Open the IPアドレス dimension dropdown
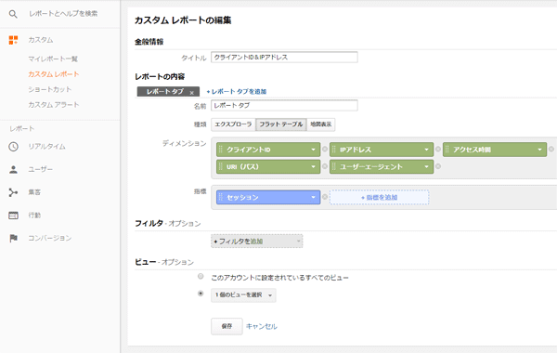The image size is (557, 353). click(x=427, y=150)
